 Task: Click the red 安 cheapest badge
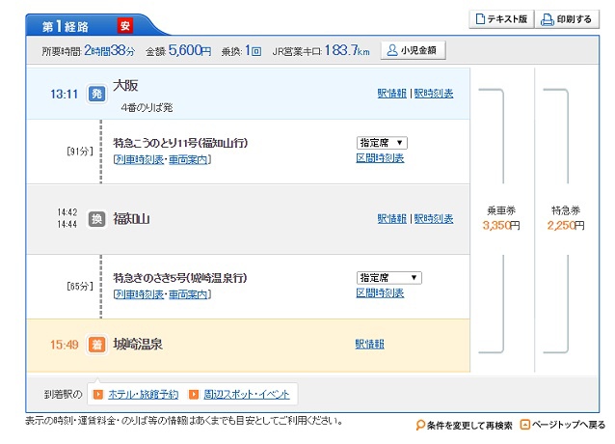pyautogui.click(x=125, y=26)
